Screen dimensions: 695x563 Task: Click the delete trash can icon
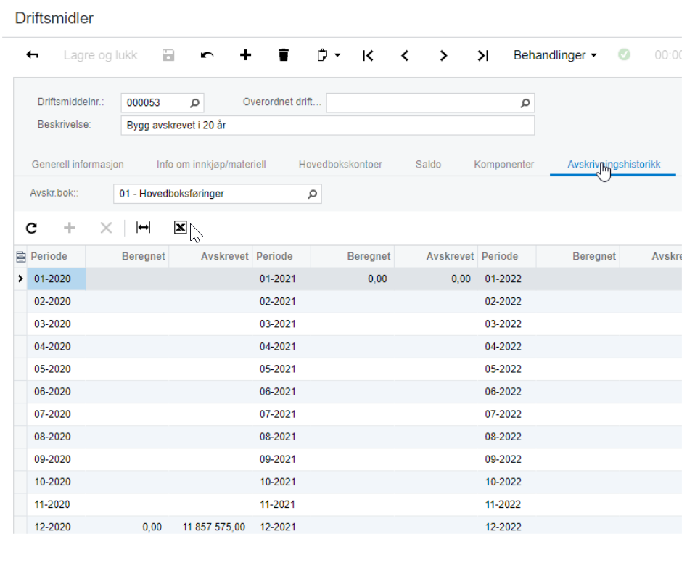pyautogui.click(x=284, y=55)
